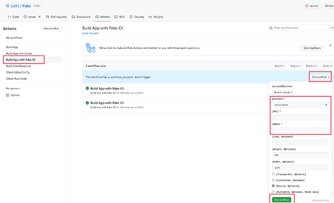The image size is (334, 203).
Task: Switch to the Wiki tab
Action: pyautogui.click(x=119, y=17)
